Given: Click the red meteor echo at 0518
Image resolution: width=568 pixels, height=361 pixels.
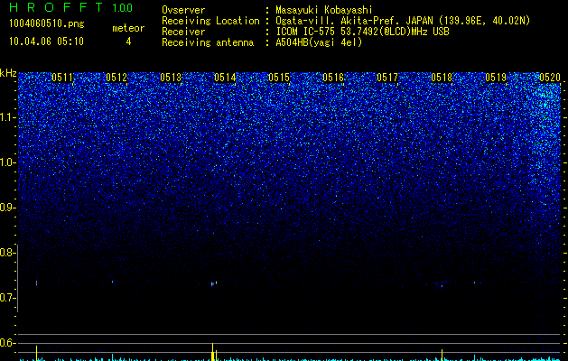Looking at the screenshot, I should pos(442,286).
